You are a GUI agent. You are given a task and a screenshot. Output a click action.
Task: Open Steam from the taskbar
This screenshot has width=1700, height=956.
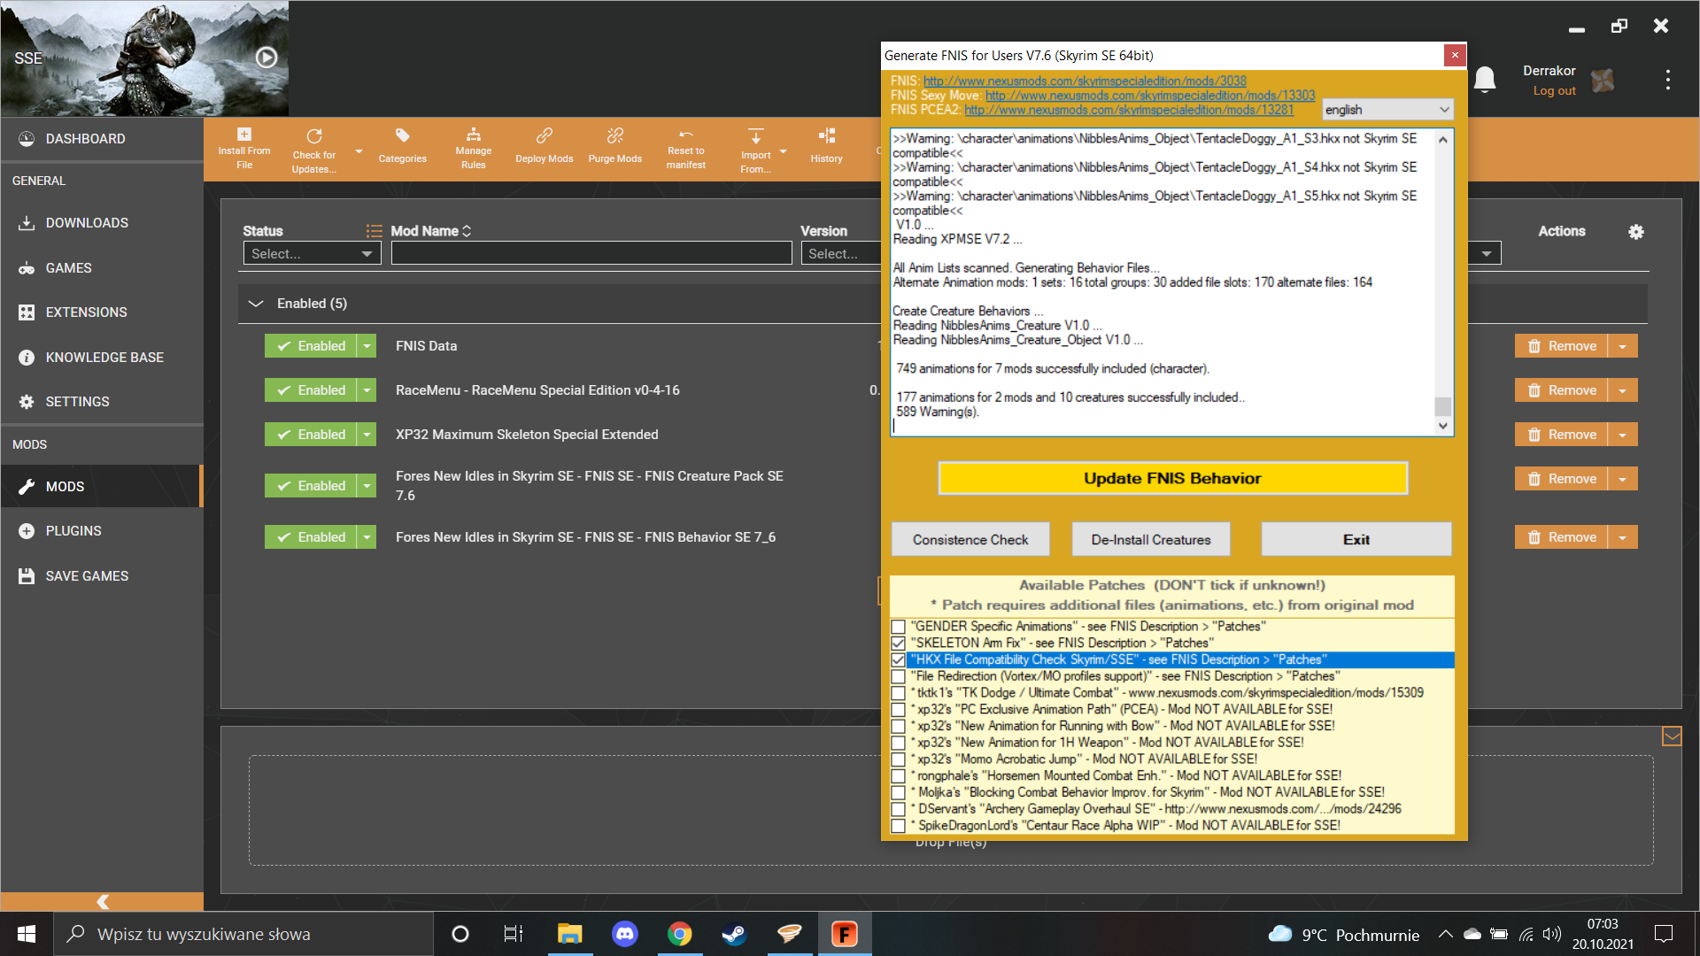tap(735, 934)
